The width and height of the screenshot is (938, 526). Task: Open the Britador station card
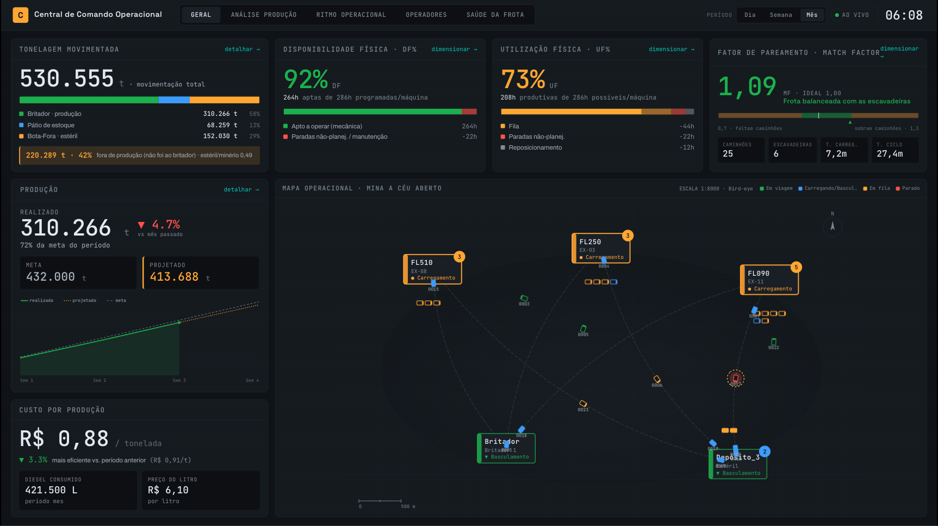coord(506,448)
